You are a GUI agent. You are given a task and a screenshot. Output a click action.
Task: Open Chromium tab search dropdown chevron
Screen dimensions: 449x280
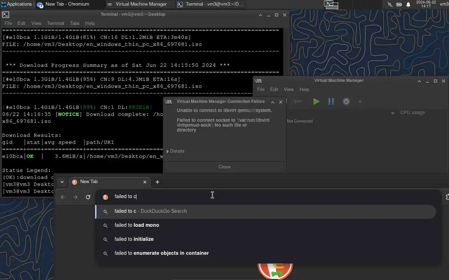62,182
